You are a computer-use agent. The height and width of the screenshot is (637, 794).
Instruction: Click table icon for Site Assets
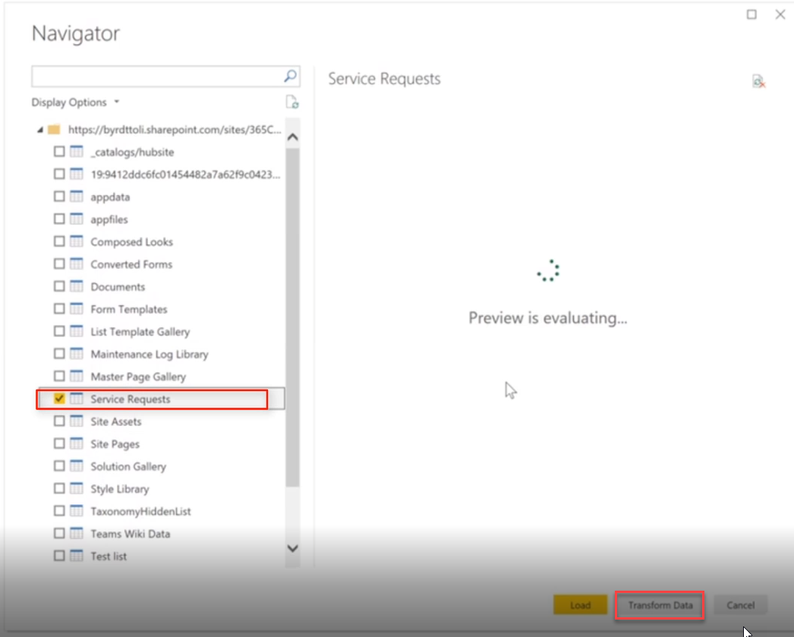(77, 421)
